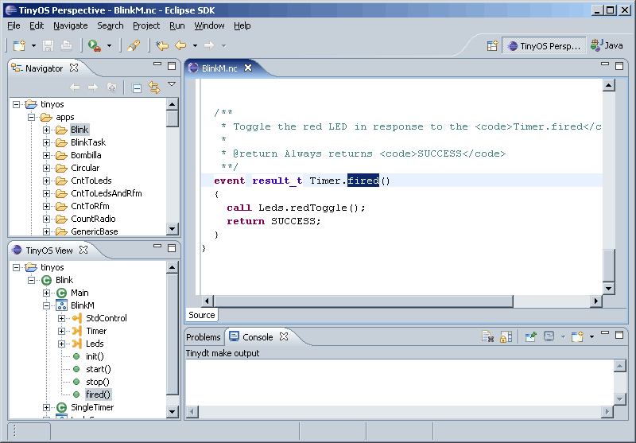
Task: Expand the BlinkTask folder in Navigator
Action: click(x=47, y=142)
